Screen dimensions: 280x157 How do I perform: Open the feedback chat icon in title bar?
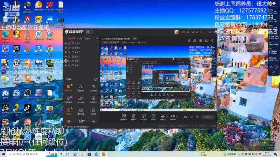188,32
